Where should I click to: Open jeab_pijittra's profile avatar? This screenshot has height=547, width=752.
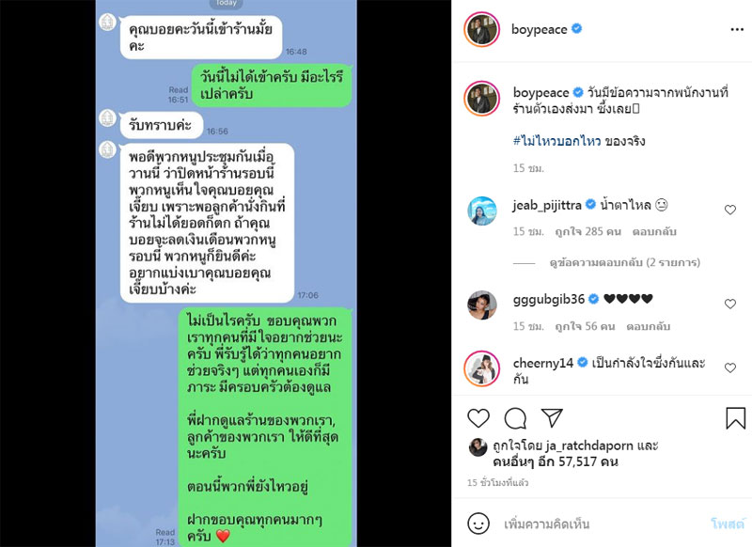(x=482, y=211)
